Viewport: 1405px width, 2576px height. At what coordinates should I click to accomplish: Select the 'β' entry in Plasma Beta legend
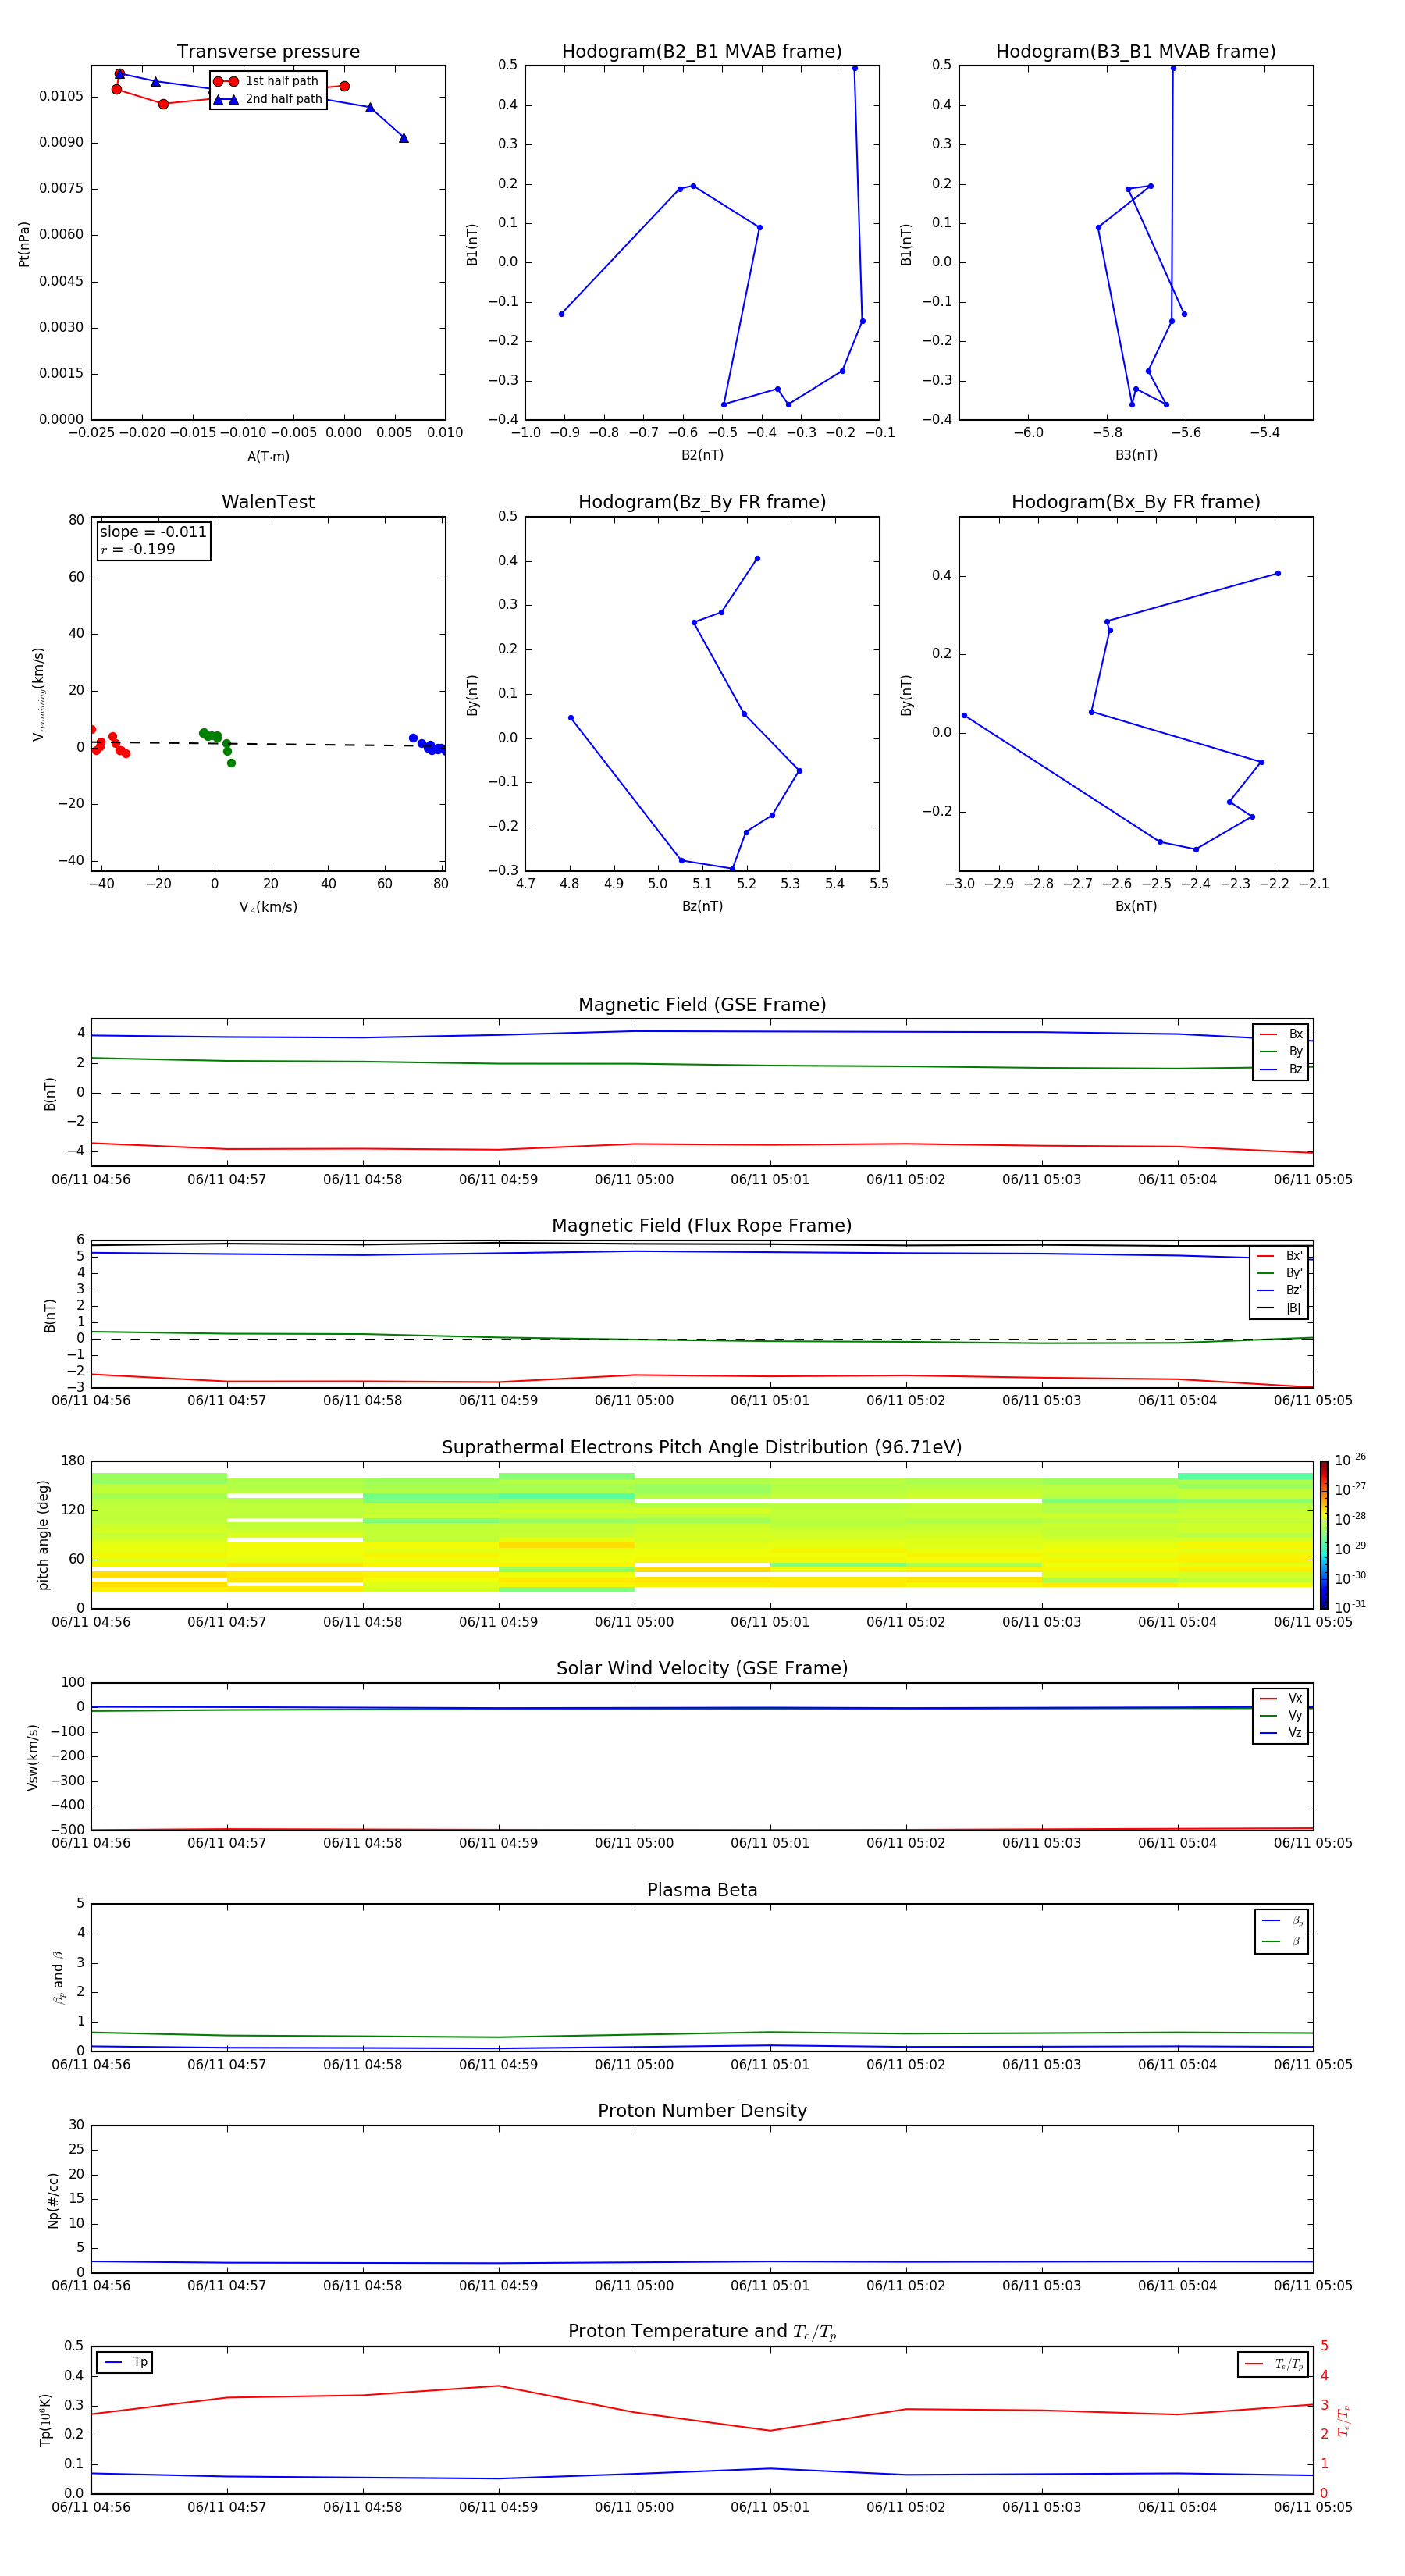[x=1282, y=1941]
